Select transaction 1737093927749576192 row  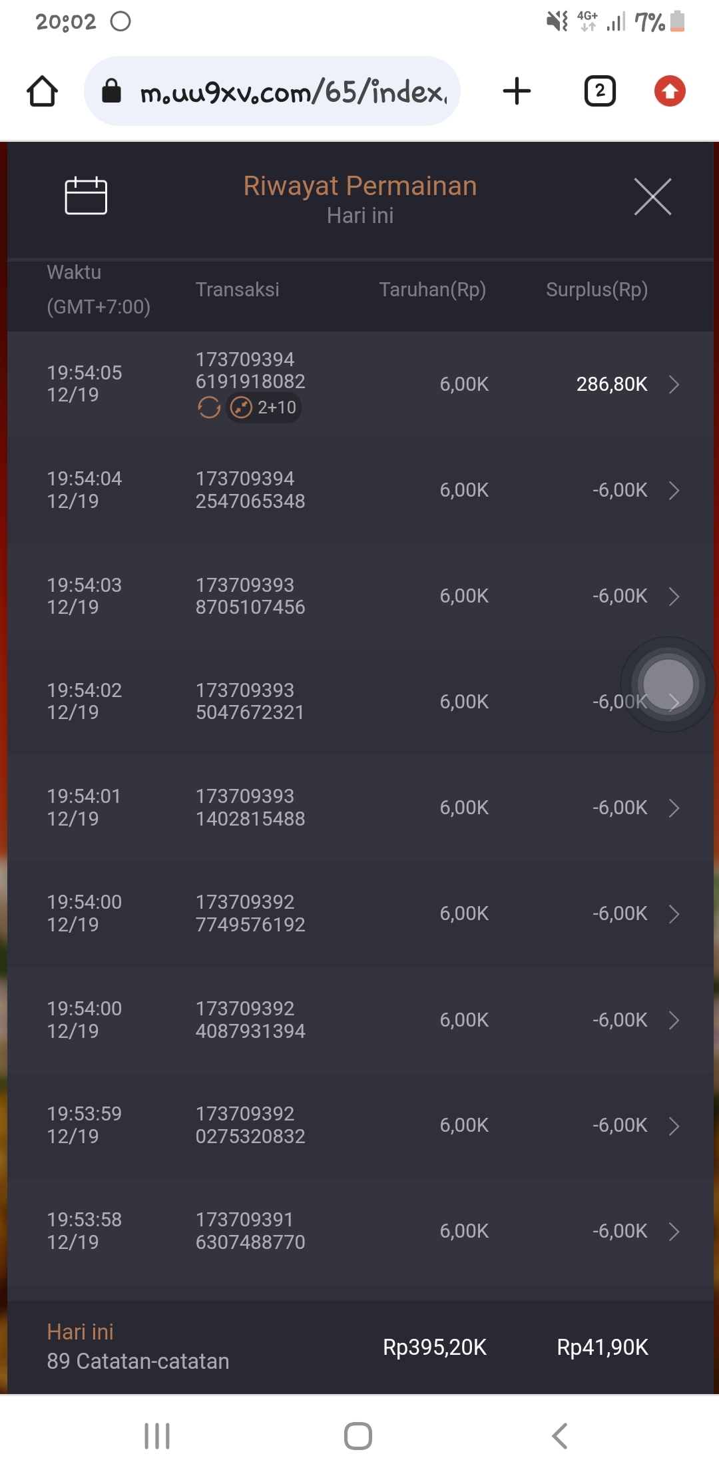359,914
